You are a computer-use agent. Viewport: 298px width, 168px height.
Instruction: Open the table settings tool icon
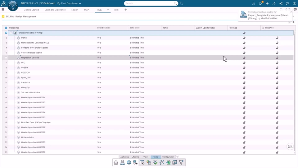142,162
